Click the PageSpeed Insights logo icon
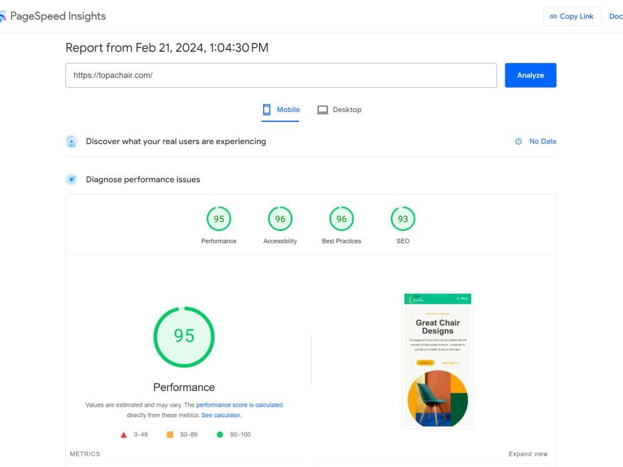 [x=2, y=16]
